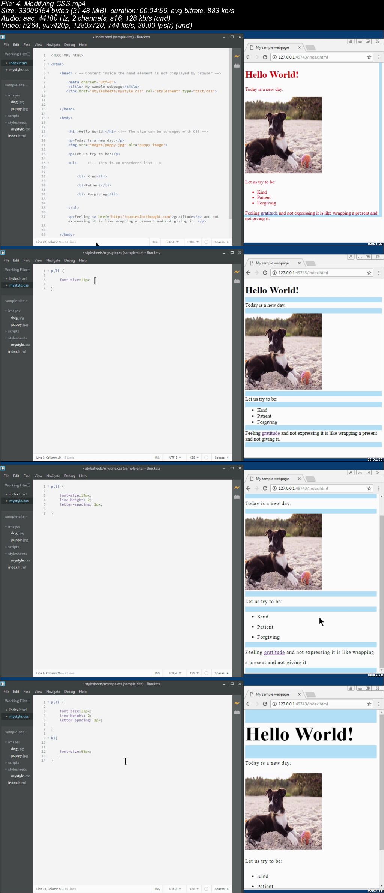Open Find menu in Brackets frame stamped 00:02:58

tap(27, 476)
